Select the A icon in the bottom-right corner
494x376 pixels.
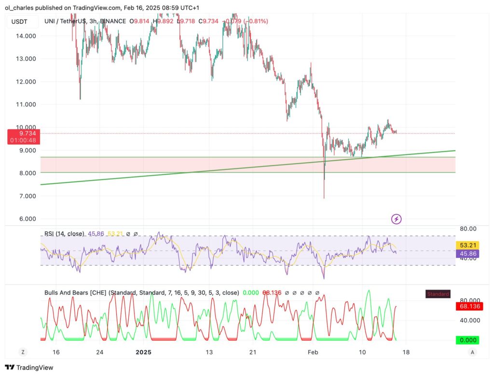472,352
